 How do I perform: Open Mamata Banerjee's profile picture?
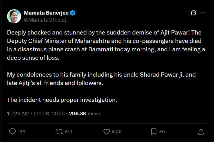(x=14, y=16)
